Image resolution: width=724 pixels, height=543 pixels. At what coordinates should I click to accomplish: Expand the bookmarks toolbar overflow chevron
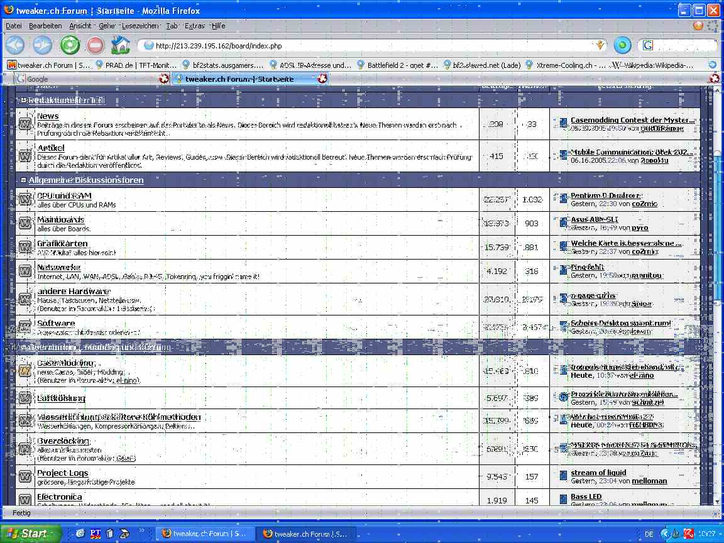(x=713, y=65)
